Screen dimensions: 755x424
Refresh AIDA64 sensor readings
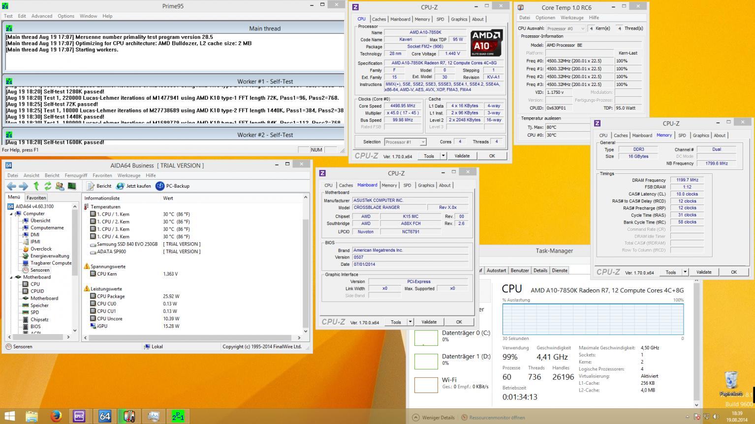pos(48,186)
